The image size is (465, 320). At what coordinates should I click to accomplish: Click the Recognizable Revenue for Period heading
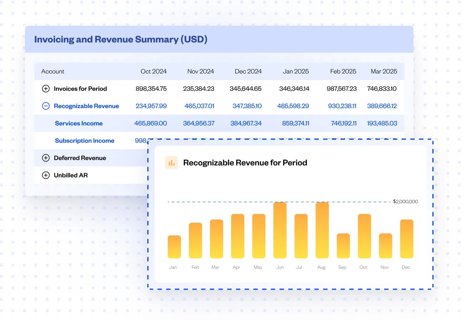[245, 162]
